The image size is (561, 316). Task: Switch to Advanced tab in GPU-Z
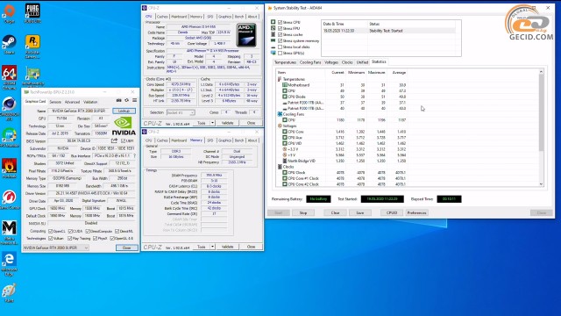click(x=72, y=102)
